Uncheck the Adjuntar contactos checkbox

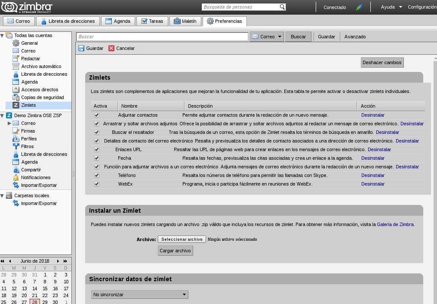(97, 115)
